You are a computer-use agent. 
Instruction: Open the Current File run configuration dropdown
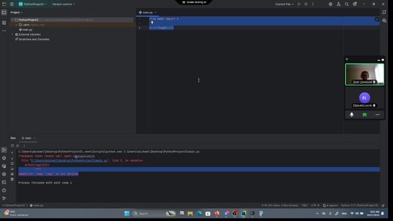[x=284, y=4]
